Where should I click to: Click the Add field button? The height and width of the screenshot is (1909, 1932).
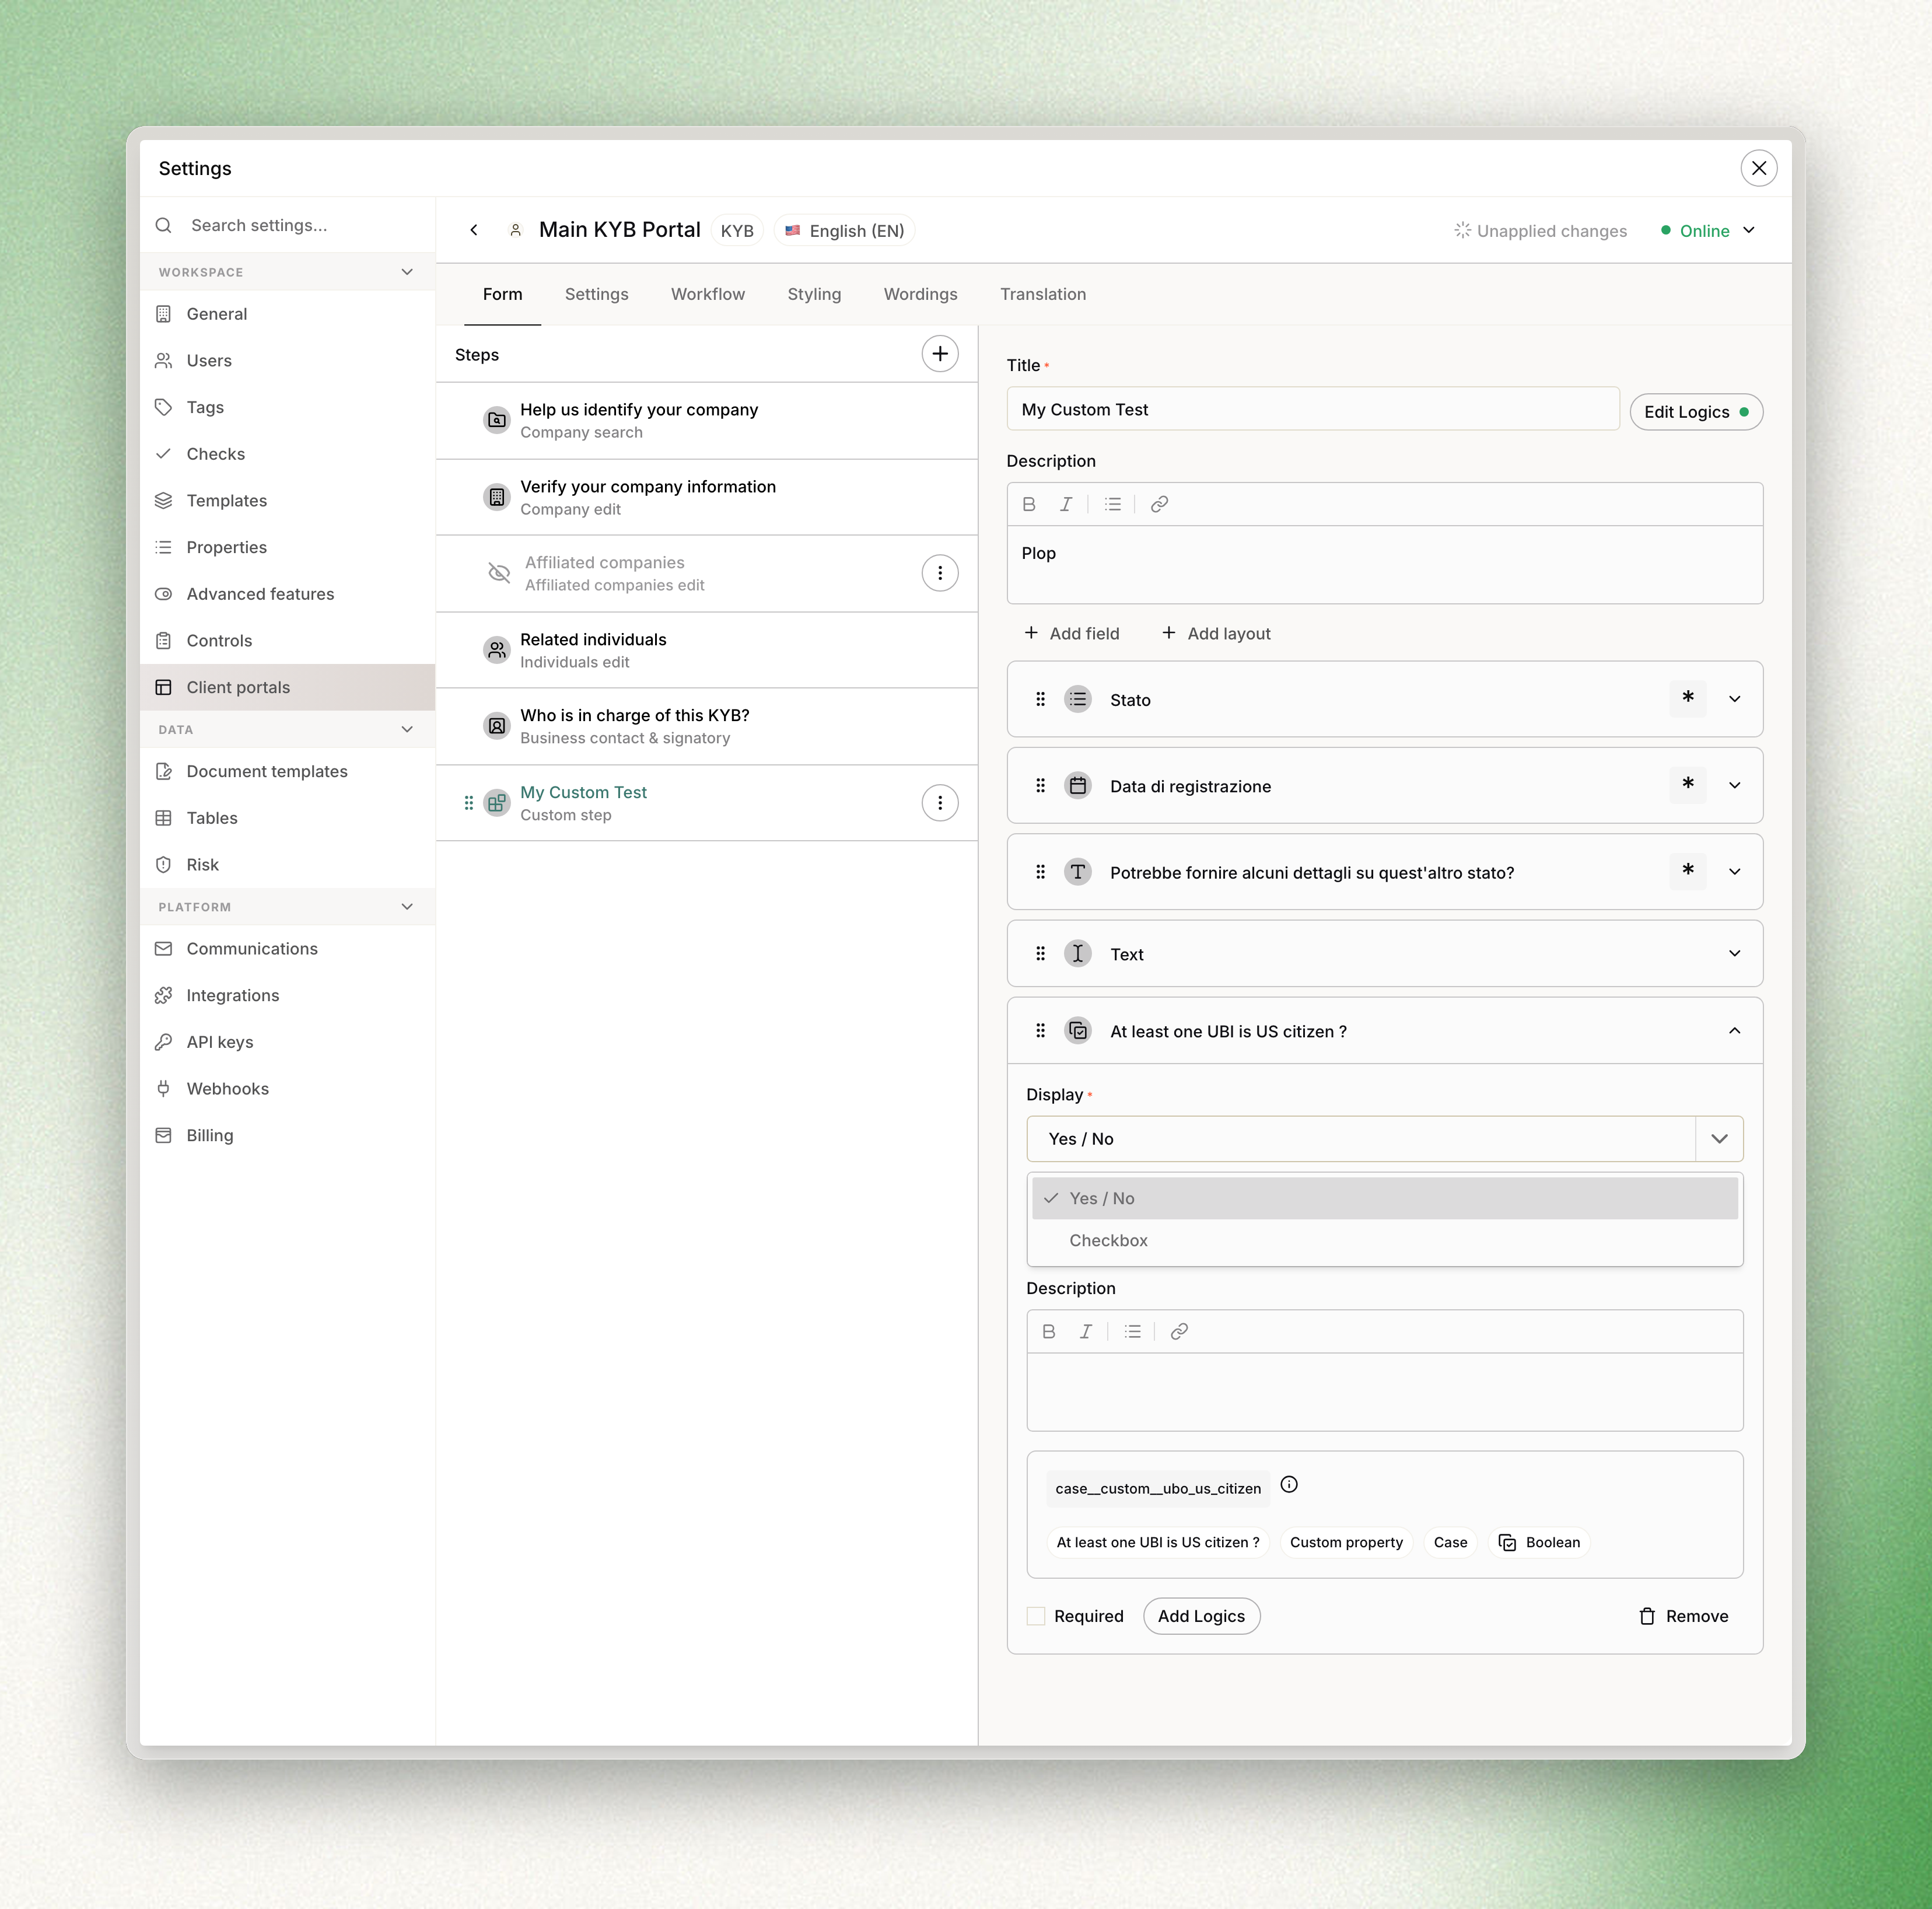click(1072, 633)
